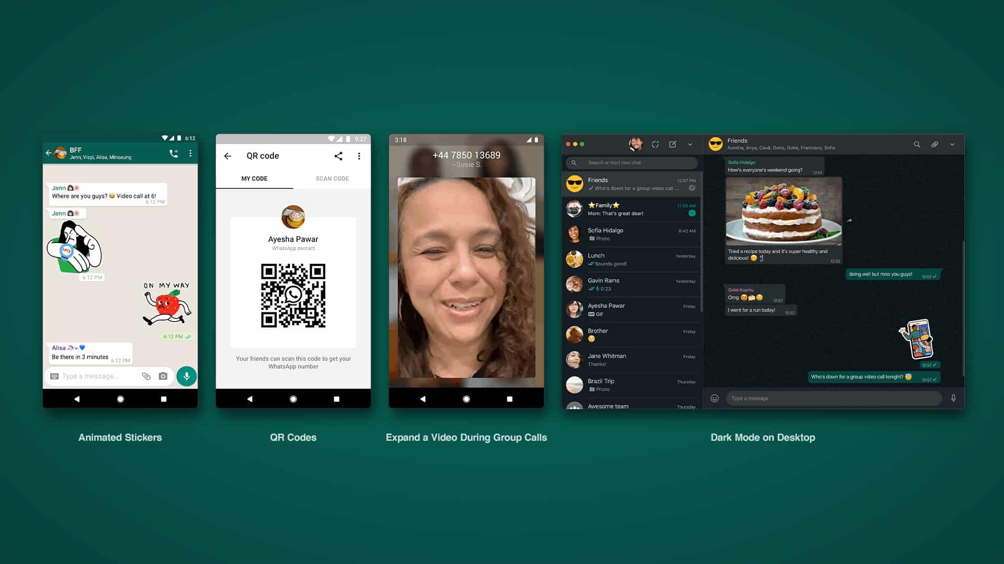Click the attachment icon in mobile chat bar
The width and height of the screenshot is (1004, 564).
[x=145, y=376]
